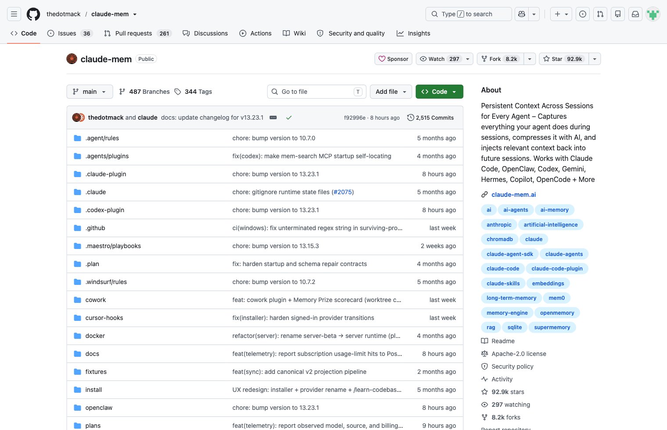Switch to the Actions tab
667x430 pixels.
[256, 33]
